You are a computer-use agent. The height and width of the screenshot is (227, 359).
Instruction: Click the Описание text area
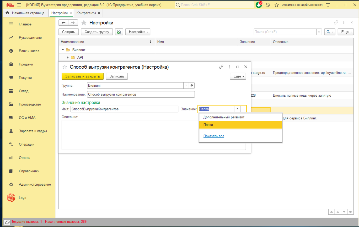[x=154, y=135]
